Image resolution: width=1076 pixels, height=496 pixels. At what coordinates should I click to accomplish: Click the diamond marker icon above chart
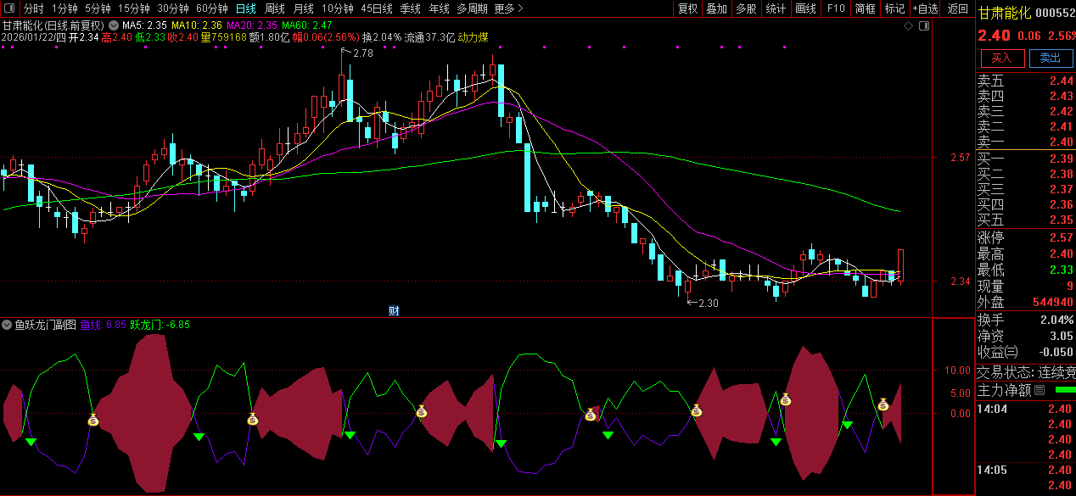(909, 26)
